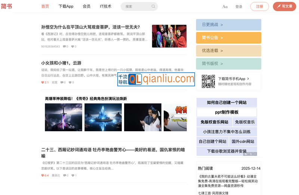The width and height of the screenshot is (299, 195).
Task: Click the search magnifier icon
Action: pos(153,6)
